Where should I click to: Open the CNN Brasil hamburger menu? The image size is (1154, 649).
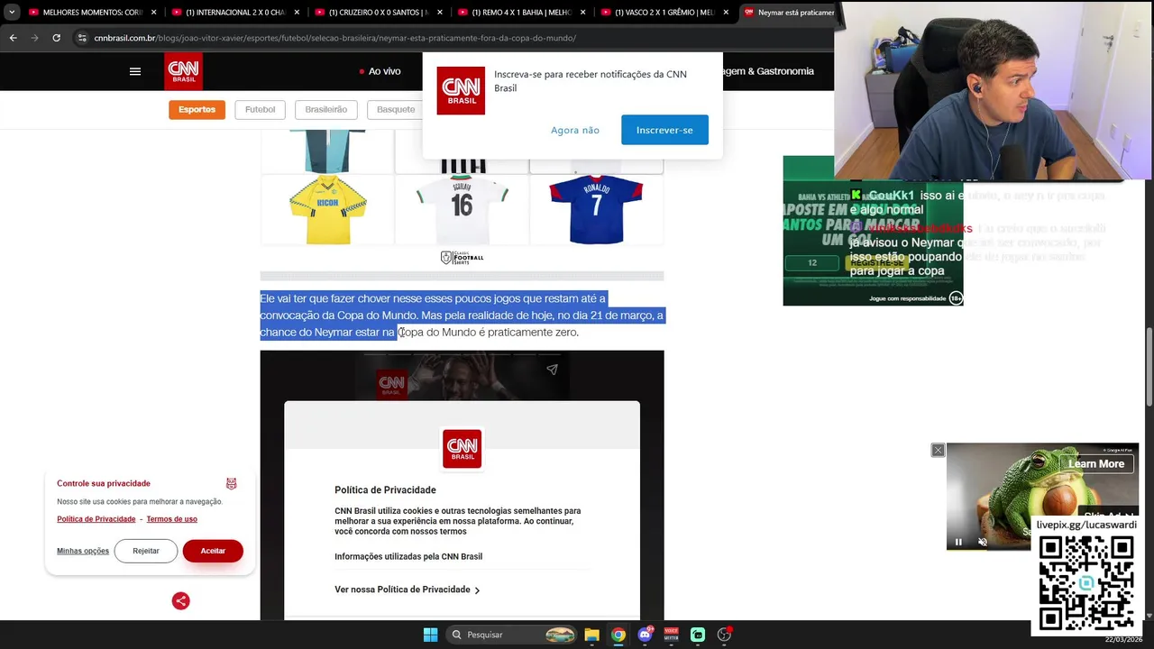click(x=135, y=71)
